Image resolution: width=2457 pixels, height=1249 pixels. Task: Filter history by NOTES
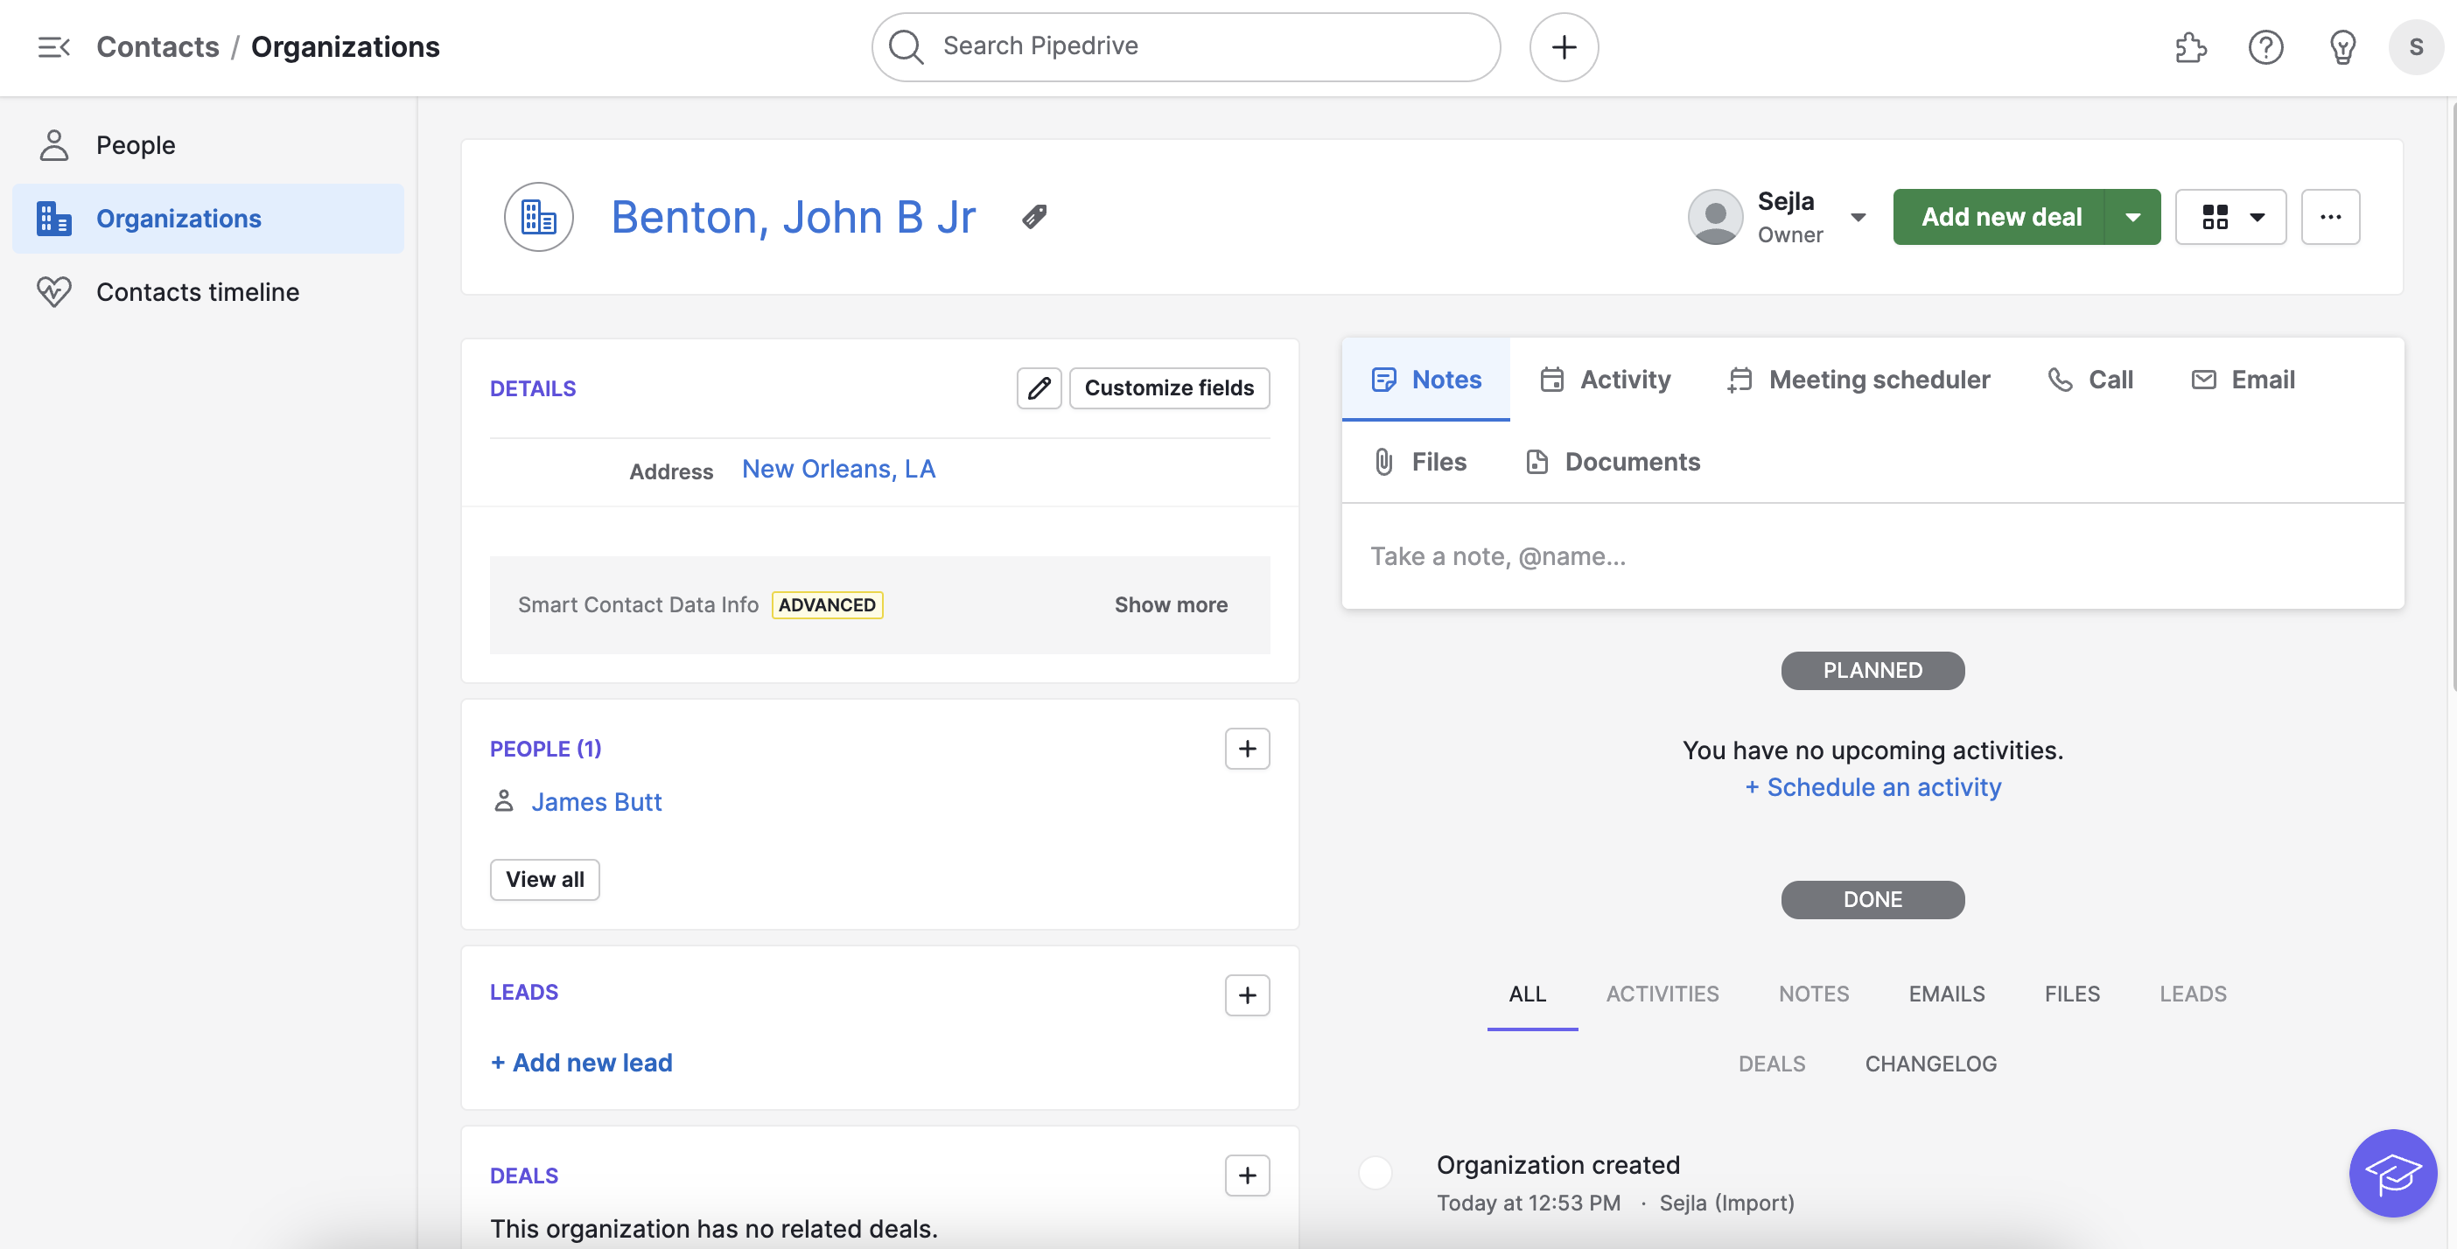click(1813, 994)
